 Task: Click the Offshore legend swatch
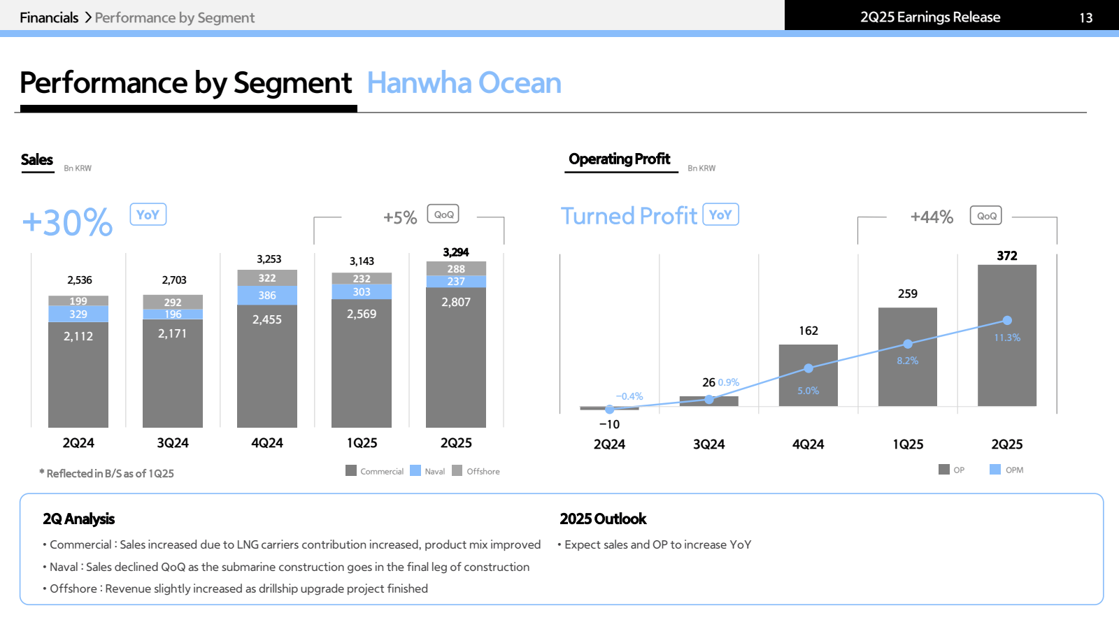coord(457,470)
